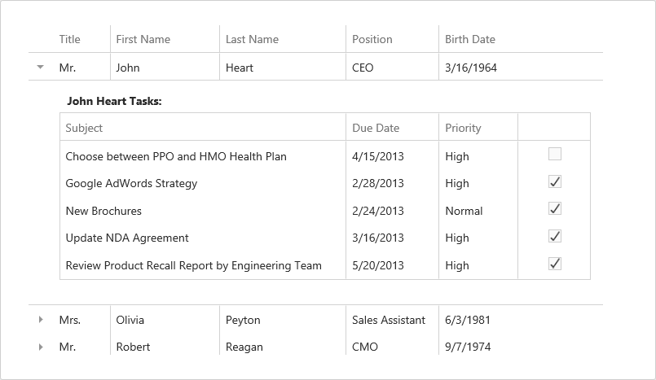This screenshot has height=380, width=656.
Task: Click the 5/20/2013 due date cell
Action: [378, 265]
